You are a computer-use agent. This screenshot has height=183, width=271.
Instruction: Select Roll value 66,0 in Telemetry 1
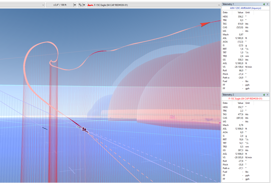click(241, 70)
